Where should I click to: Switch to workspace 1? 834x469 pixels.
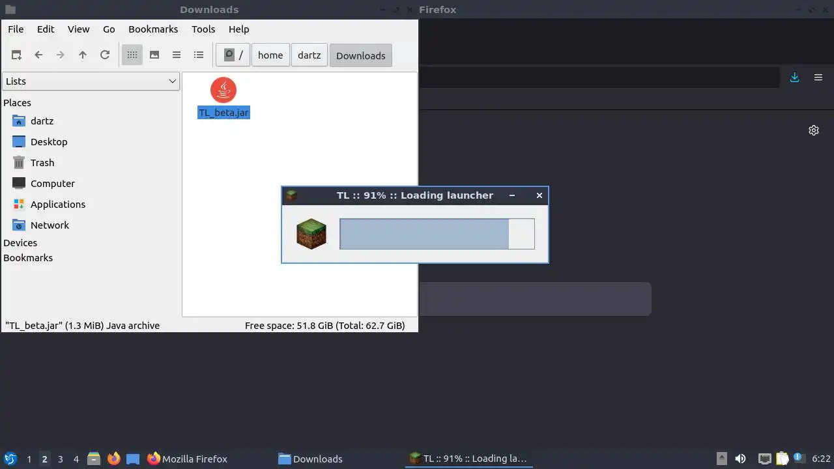point(29,459)
